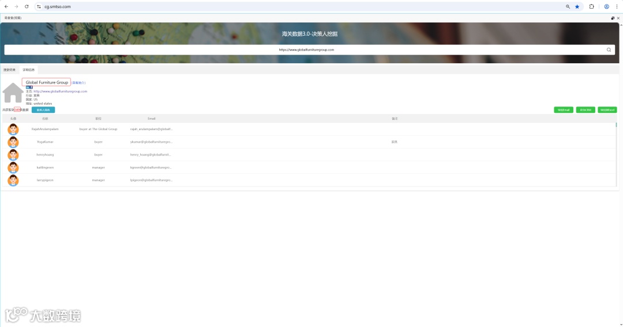Click the Email column header

coord(152,119)
